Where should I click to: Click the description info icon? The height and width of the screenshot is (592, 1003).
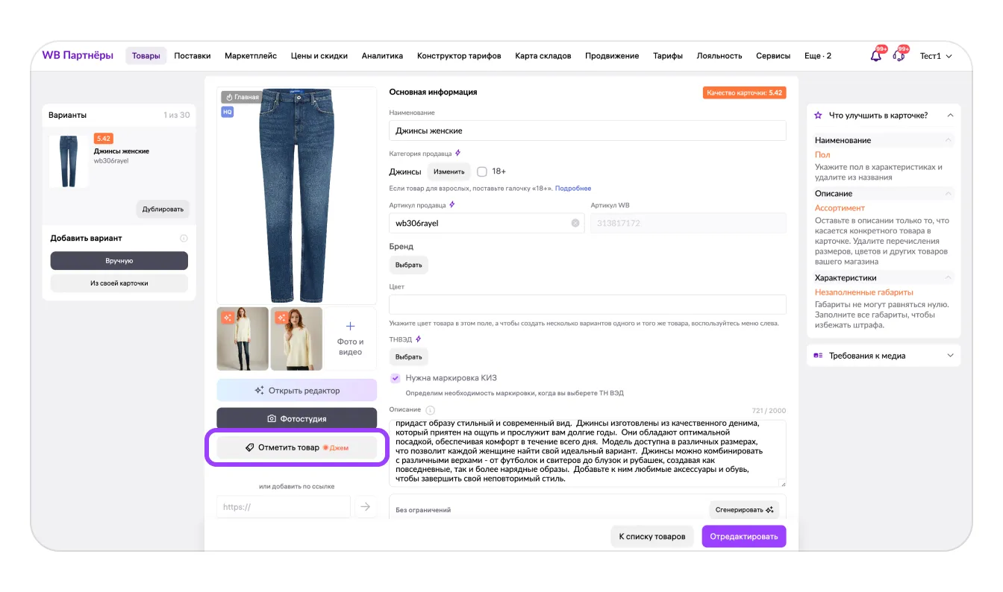[x=430, y=410]
